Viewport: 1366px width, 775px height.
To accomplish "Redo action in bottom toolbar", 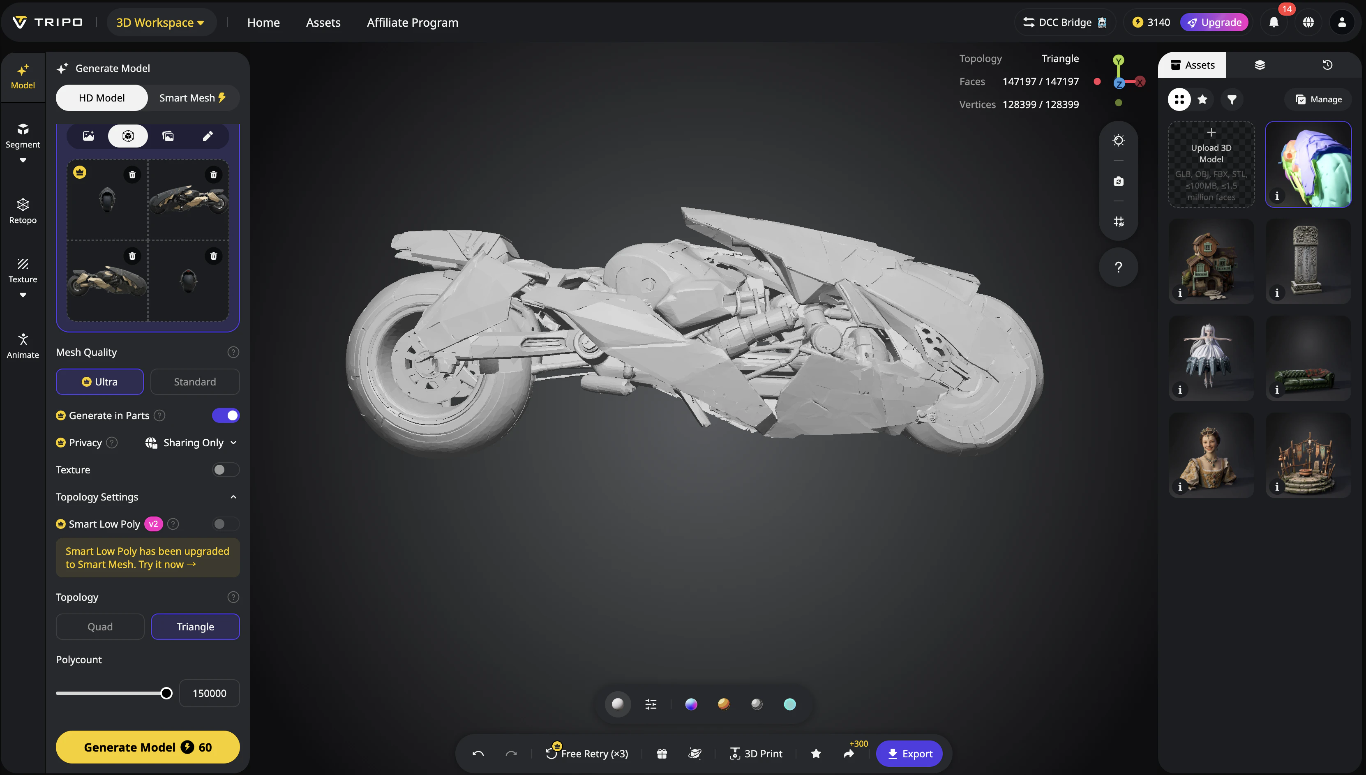I will 511,754.
